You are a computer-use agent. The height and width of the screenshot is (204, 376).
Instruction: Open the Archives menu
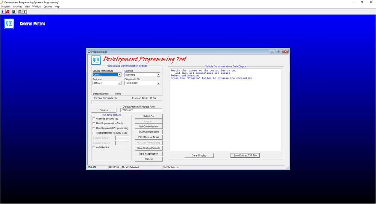tap(18, 6)
